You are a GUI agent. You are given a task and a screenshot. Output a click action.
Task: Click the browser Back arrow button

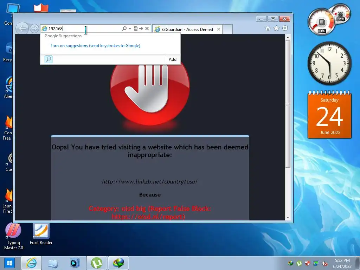(x=22, y=28)
